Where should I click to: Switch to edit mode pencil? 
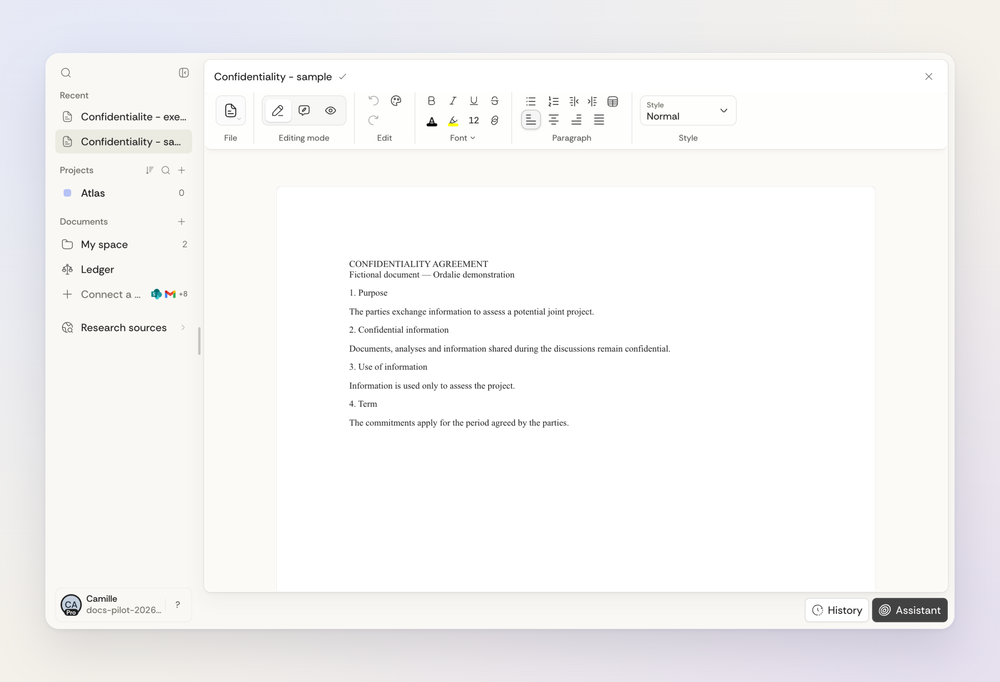278,111
